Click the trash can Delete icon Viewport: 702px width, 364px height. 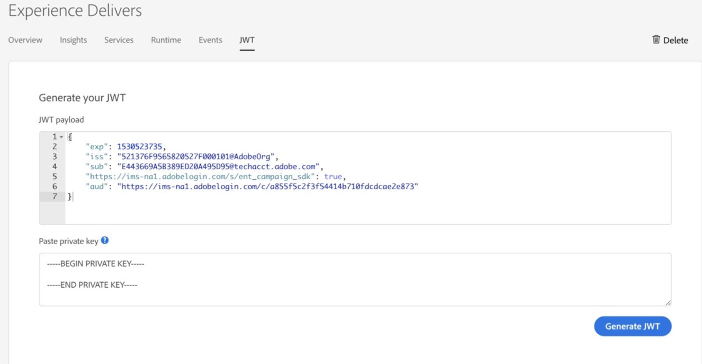pyautogui.click(x=656, y=40)
